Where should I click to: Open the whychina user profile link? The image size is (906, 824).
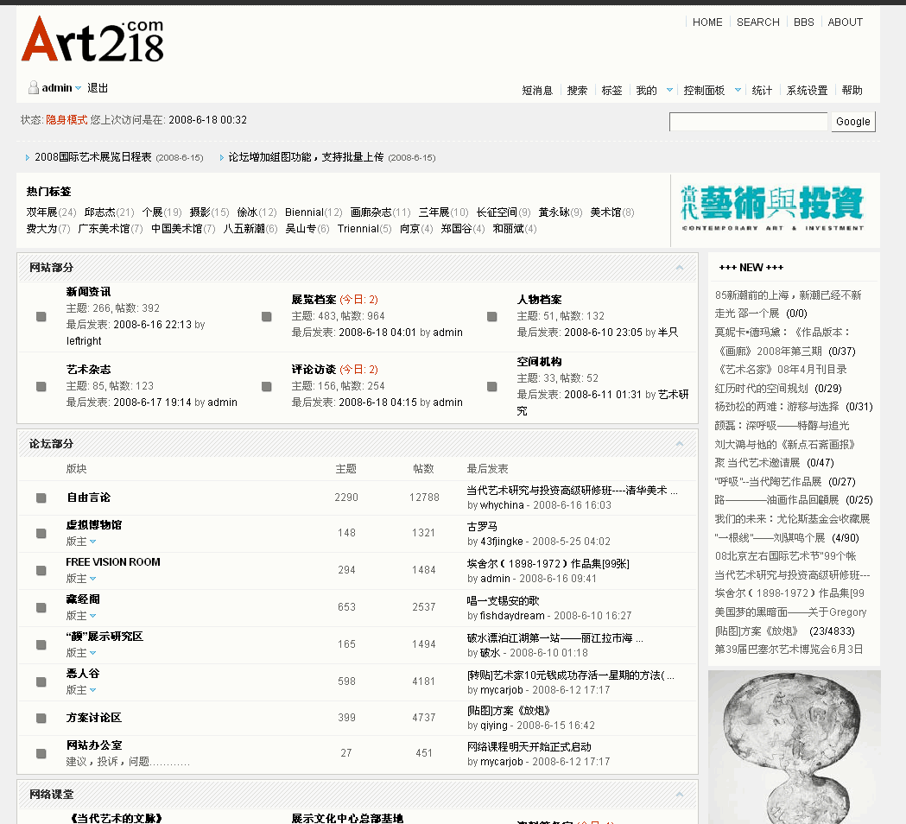click(502, 505)
